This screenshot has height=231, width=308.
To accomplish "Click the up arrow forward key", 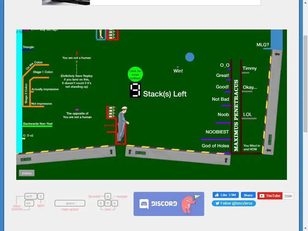I will click(108, 196).
